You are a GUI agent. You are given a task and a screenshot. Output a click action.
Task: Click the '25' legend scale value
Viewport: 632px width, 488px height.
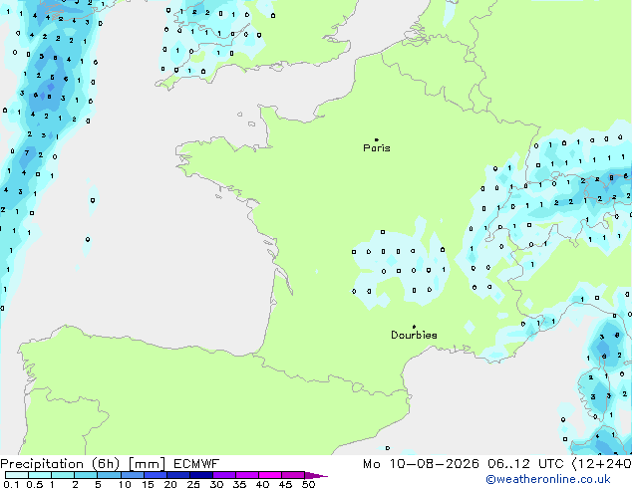[x=193, y=484]
